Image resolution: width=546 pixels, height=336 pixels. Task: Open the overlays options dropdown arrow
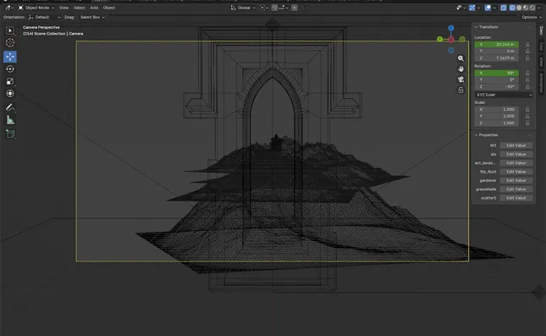(x=494, y=8)
